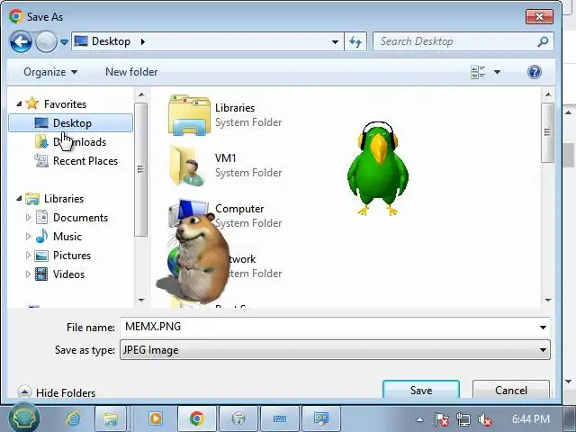Open Windows Media Player from taskbar

[156, 418]
